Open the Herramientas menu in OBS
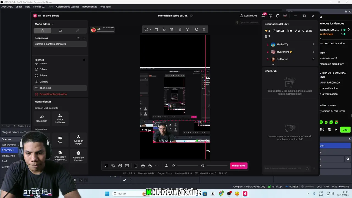 tap(89, 7)
